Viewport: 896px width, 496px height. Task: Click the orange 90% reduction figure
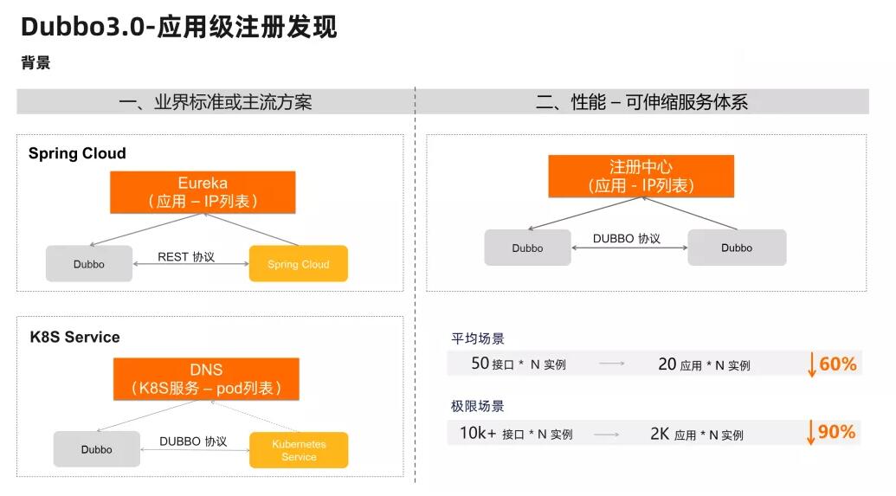point(836,432)
